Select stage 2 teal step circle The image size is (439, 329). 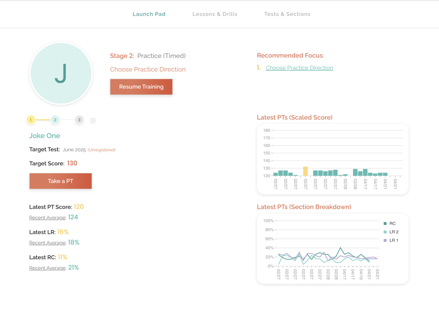[55, 120]
